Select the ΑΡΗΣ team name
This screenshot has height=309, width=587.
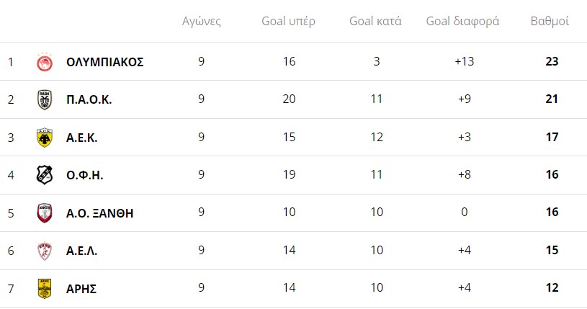pyautogui.click(x=81, y=289)
